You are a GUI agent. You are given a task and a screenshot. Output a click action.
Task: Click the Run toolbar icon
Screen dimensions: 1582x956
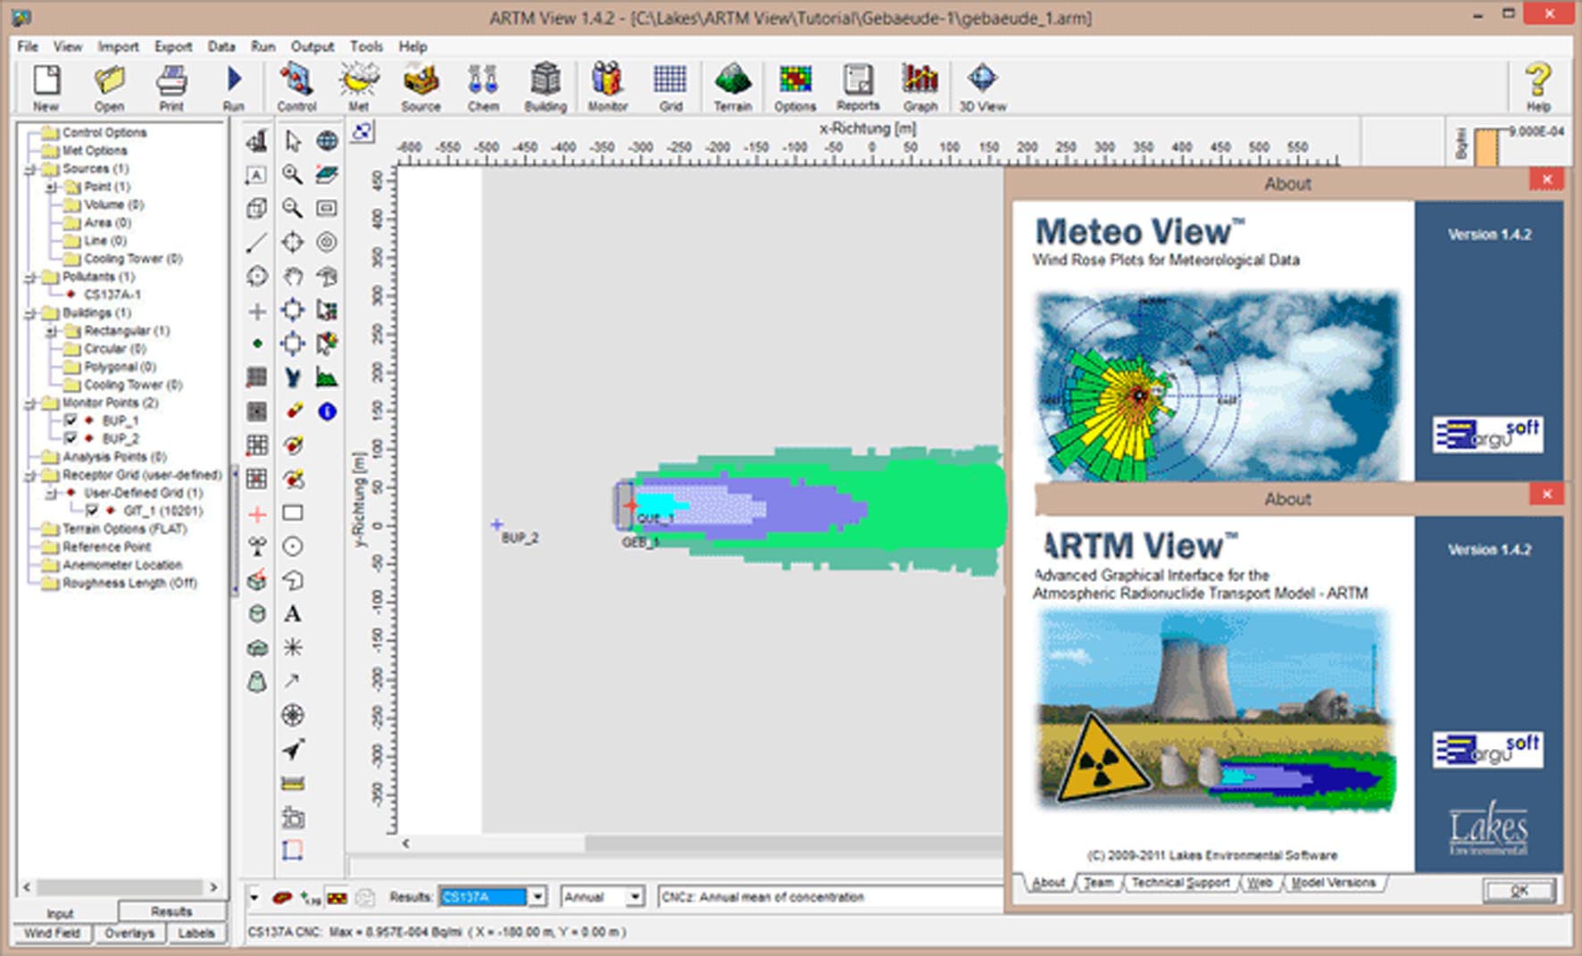pos(234,87)
